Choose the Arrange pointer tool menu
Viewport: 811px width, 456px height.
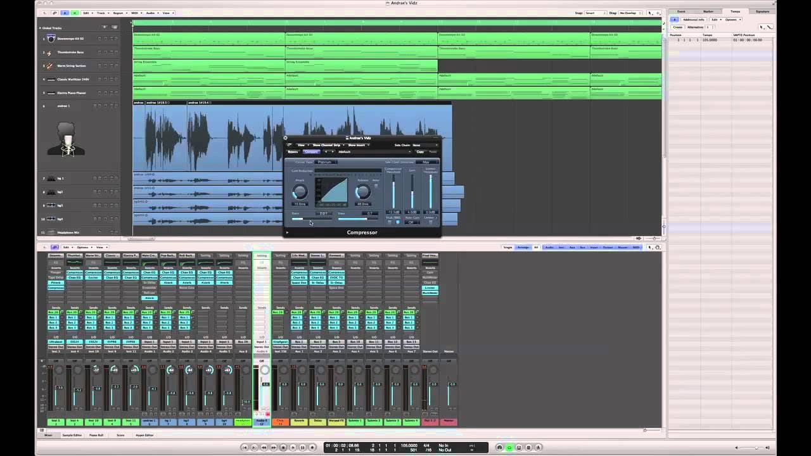pyautogui.click(x=651, y=13)
